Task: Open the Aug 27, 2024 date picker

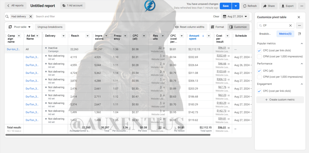Action: point(235,17)
